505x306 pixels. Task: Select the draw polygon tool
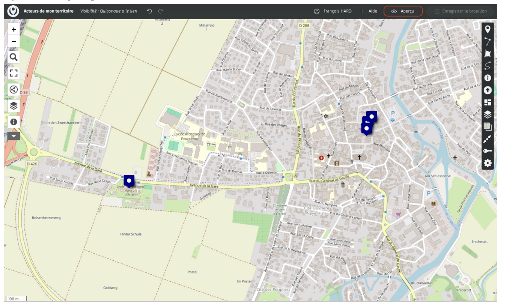pos(488,54)
